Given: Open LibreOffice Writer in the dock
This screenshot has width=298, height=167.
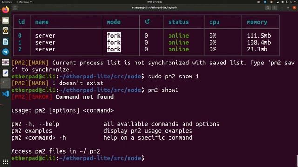Looking at the screenshot, I should coord(6,41).
